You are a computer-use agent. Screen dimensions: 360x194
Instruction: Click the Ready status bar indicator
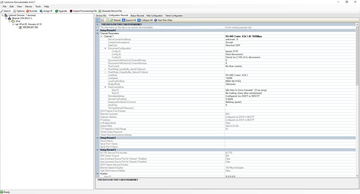coord(5,192)
